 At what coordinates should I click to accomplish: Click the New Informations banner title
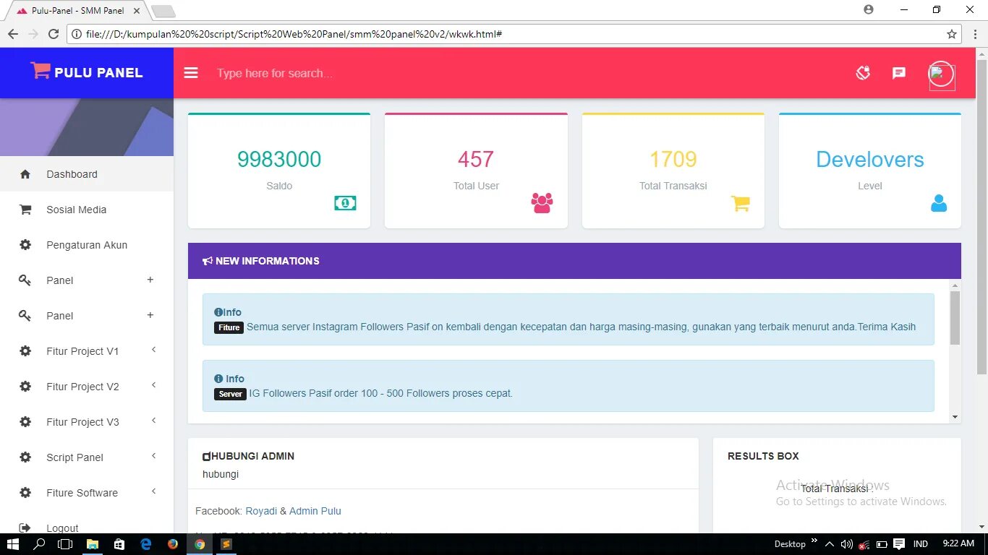(x=267, y=261)
